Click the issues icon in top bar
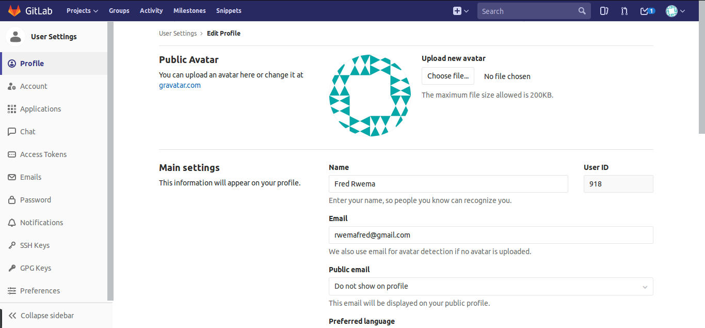The image size is (705, 328). click(x=604, y=10)
